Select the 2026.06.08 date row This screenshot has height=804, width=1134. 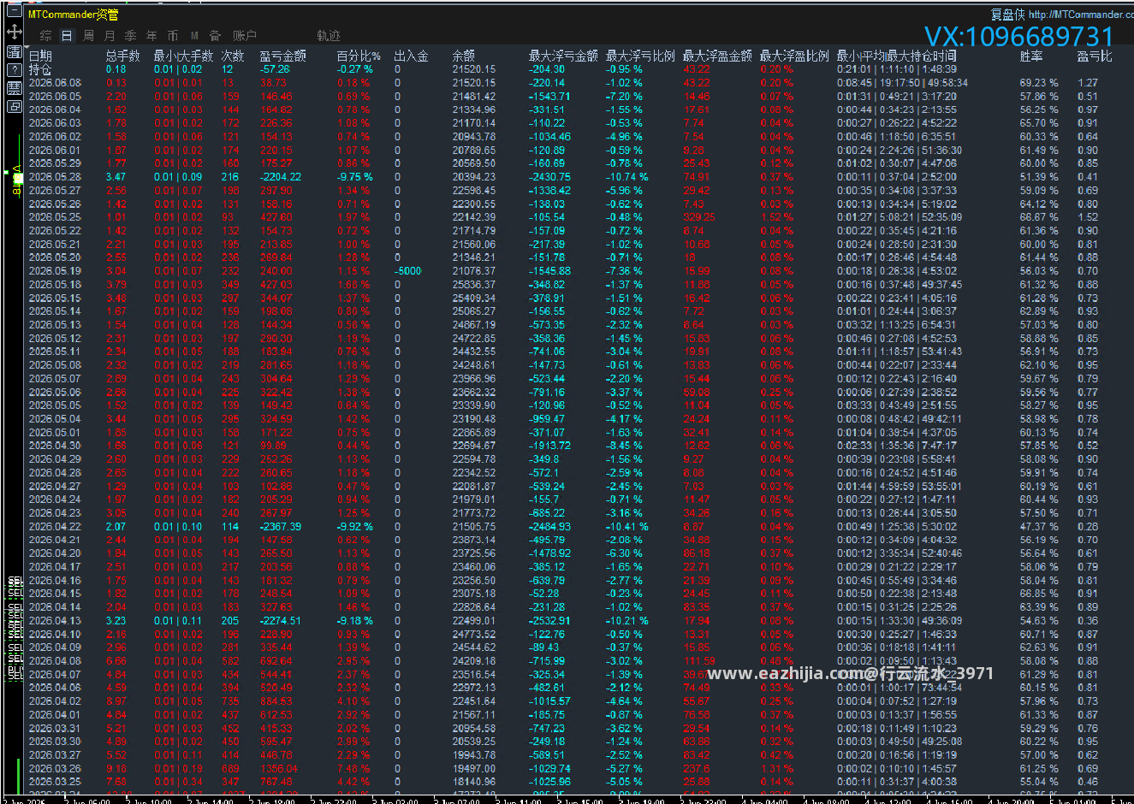tap(55, 83)
